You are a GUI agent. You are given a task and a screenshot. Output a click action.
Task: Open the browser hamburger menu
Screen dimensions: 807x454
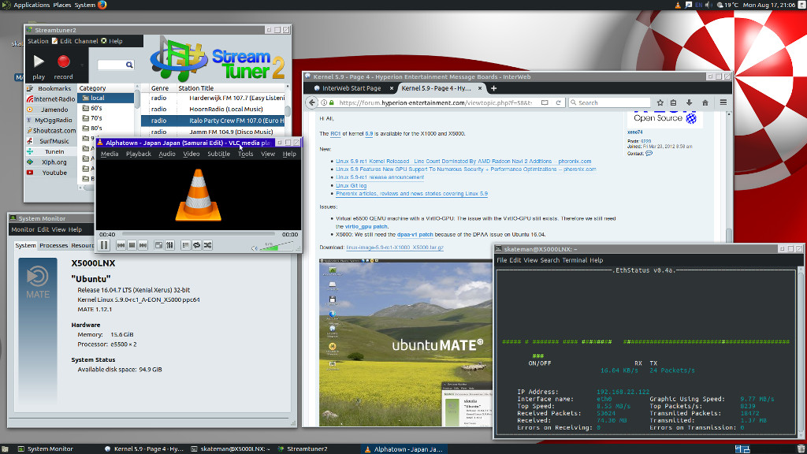pos(723,103)
